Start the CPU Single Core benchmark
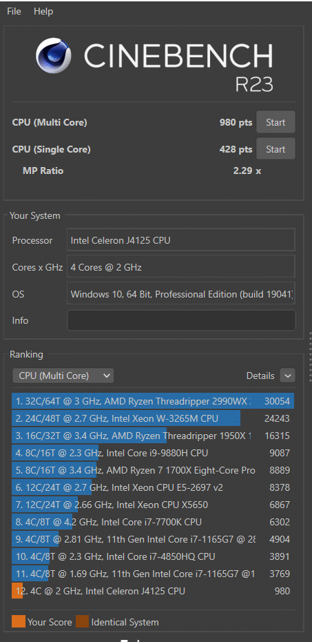This screenshot has height=642, width=312. (x=275, y=149)
